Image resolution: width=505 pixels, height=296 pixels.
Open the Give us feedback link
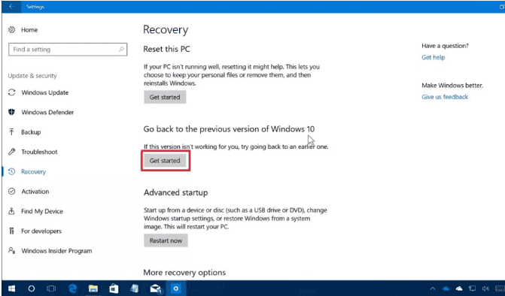click(x=445, y=97)
